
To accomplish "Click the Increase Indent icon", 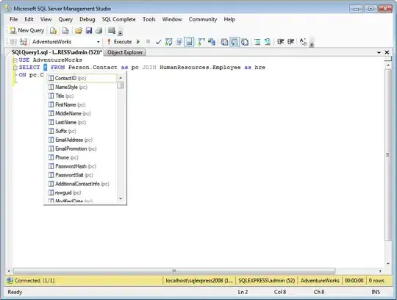I will (290, 42).
